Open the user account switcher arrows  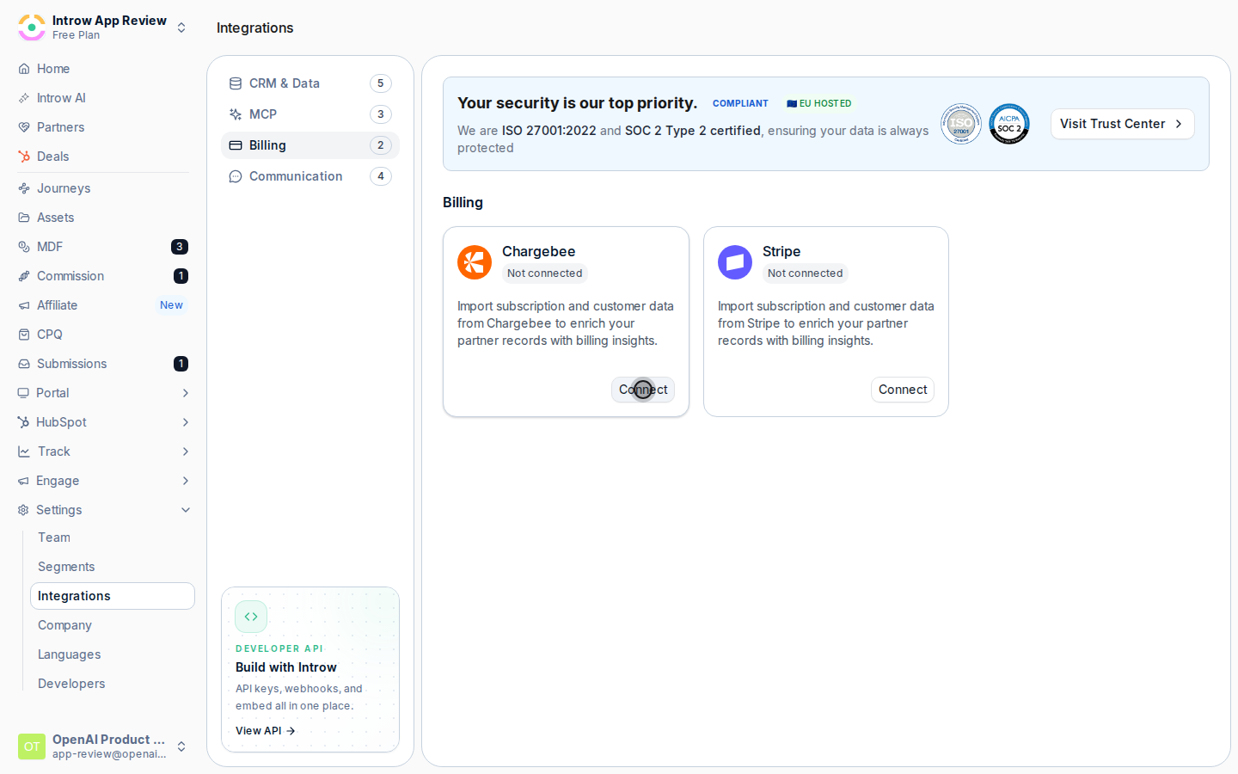click(181, 746)
